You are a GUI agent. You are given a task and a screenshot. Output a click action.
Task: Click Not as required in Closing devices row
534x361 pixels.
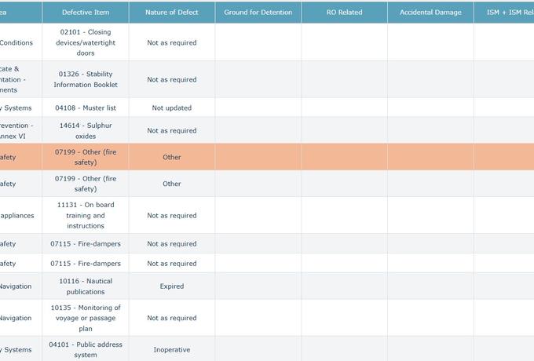tap(172, 42)
